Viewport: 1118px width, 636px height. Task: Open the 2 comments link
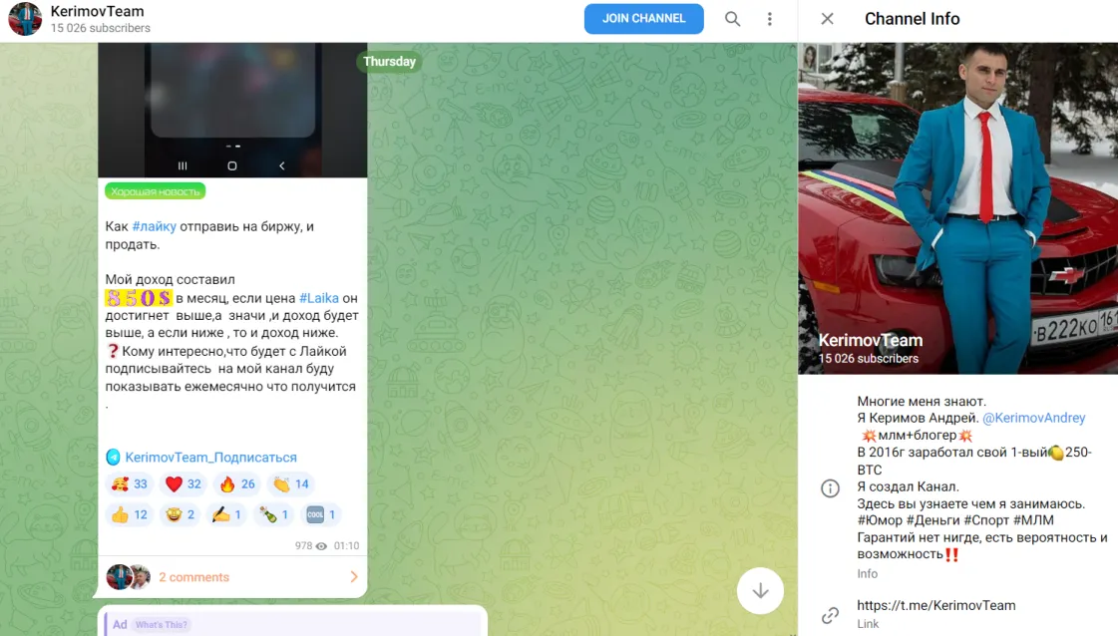tap(193, 577)
